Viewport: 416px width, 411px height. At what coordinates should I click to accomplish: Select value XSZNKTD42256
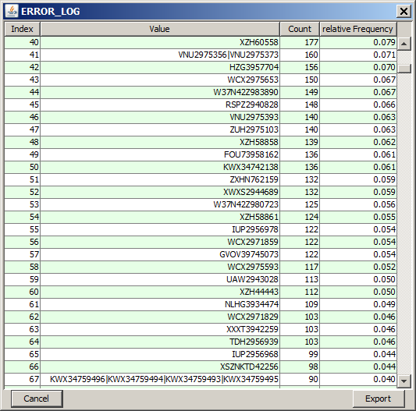coord(160,367)
